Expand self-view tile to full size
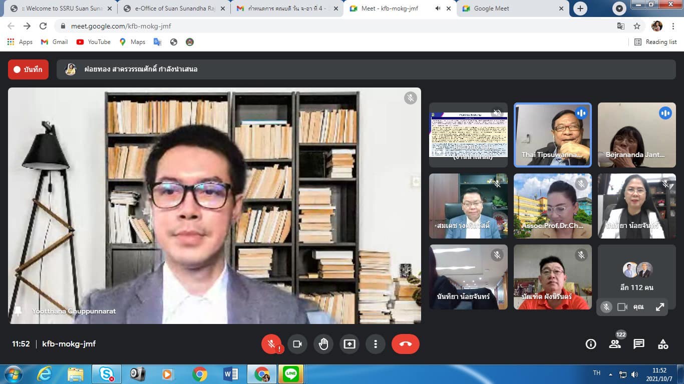This screenshot has height=384, width=684. [660, 307]
